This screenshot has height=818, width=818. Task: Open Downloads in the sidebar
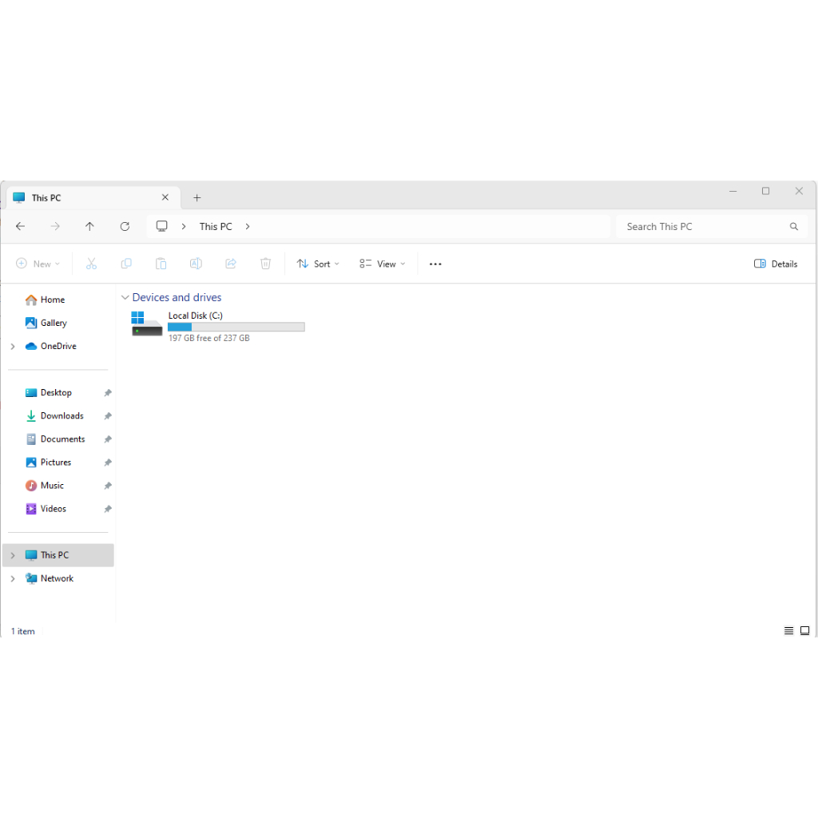pos(62,416)
